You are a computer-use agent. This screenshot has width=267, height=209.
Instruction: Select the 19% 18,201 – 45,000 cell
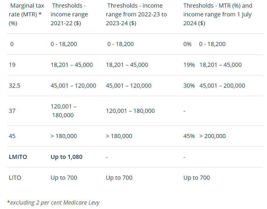click(x=213, y=65)
